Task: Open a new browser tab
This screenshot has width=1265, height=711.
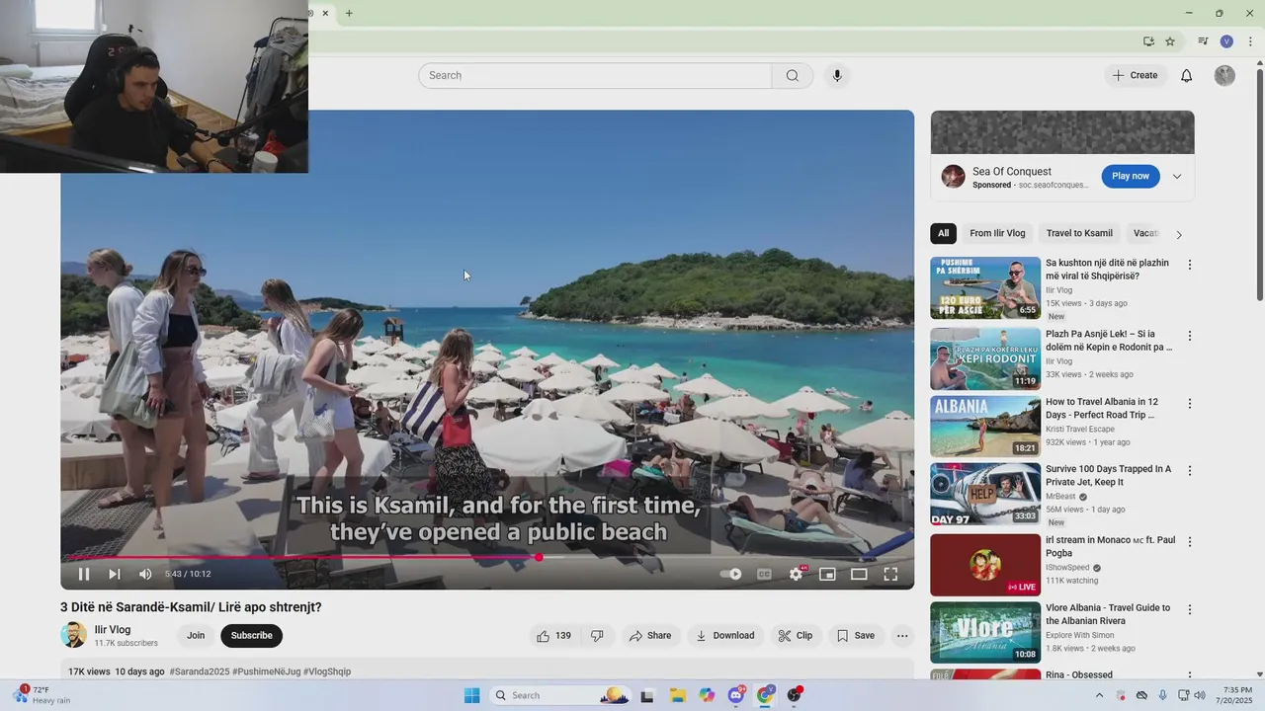Action: tap(349, 13)
